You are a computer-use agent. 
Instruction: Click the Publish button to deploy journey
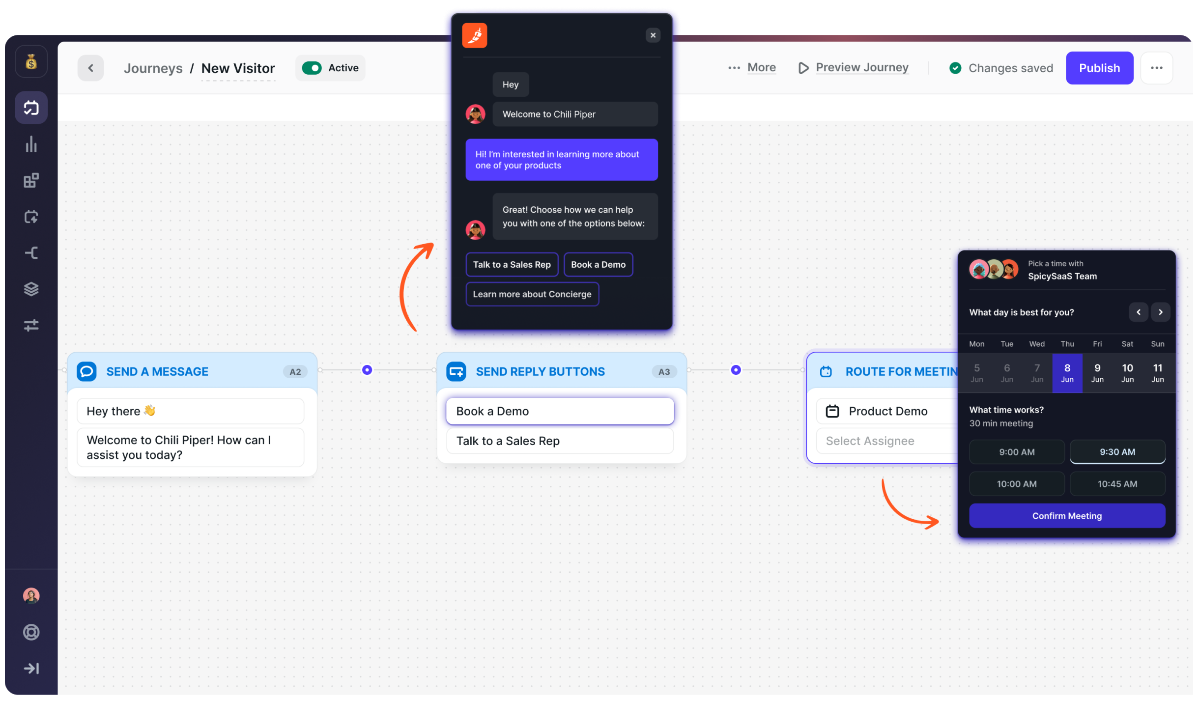click(x=1100, y=68)
